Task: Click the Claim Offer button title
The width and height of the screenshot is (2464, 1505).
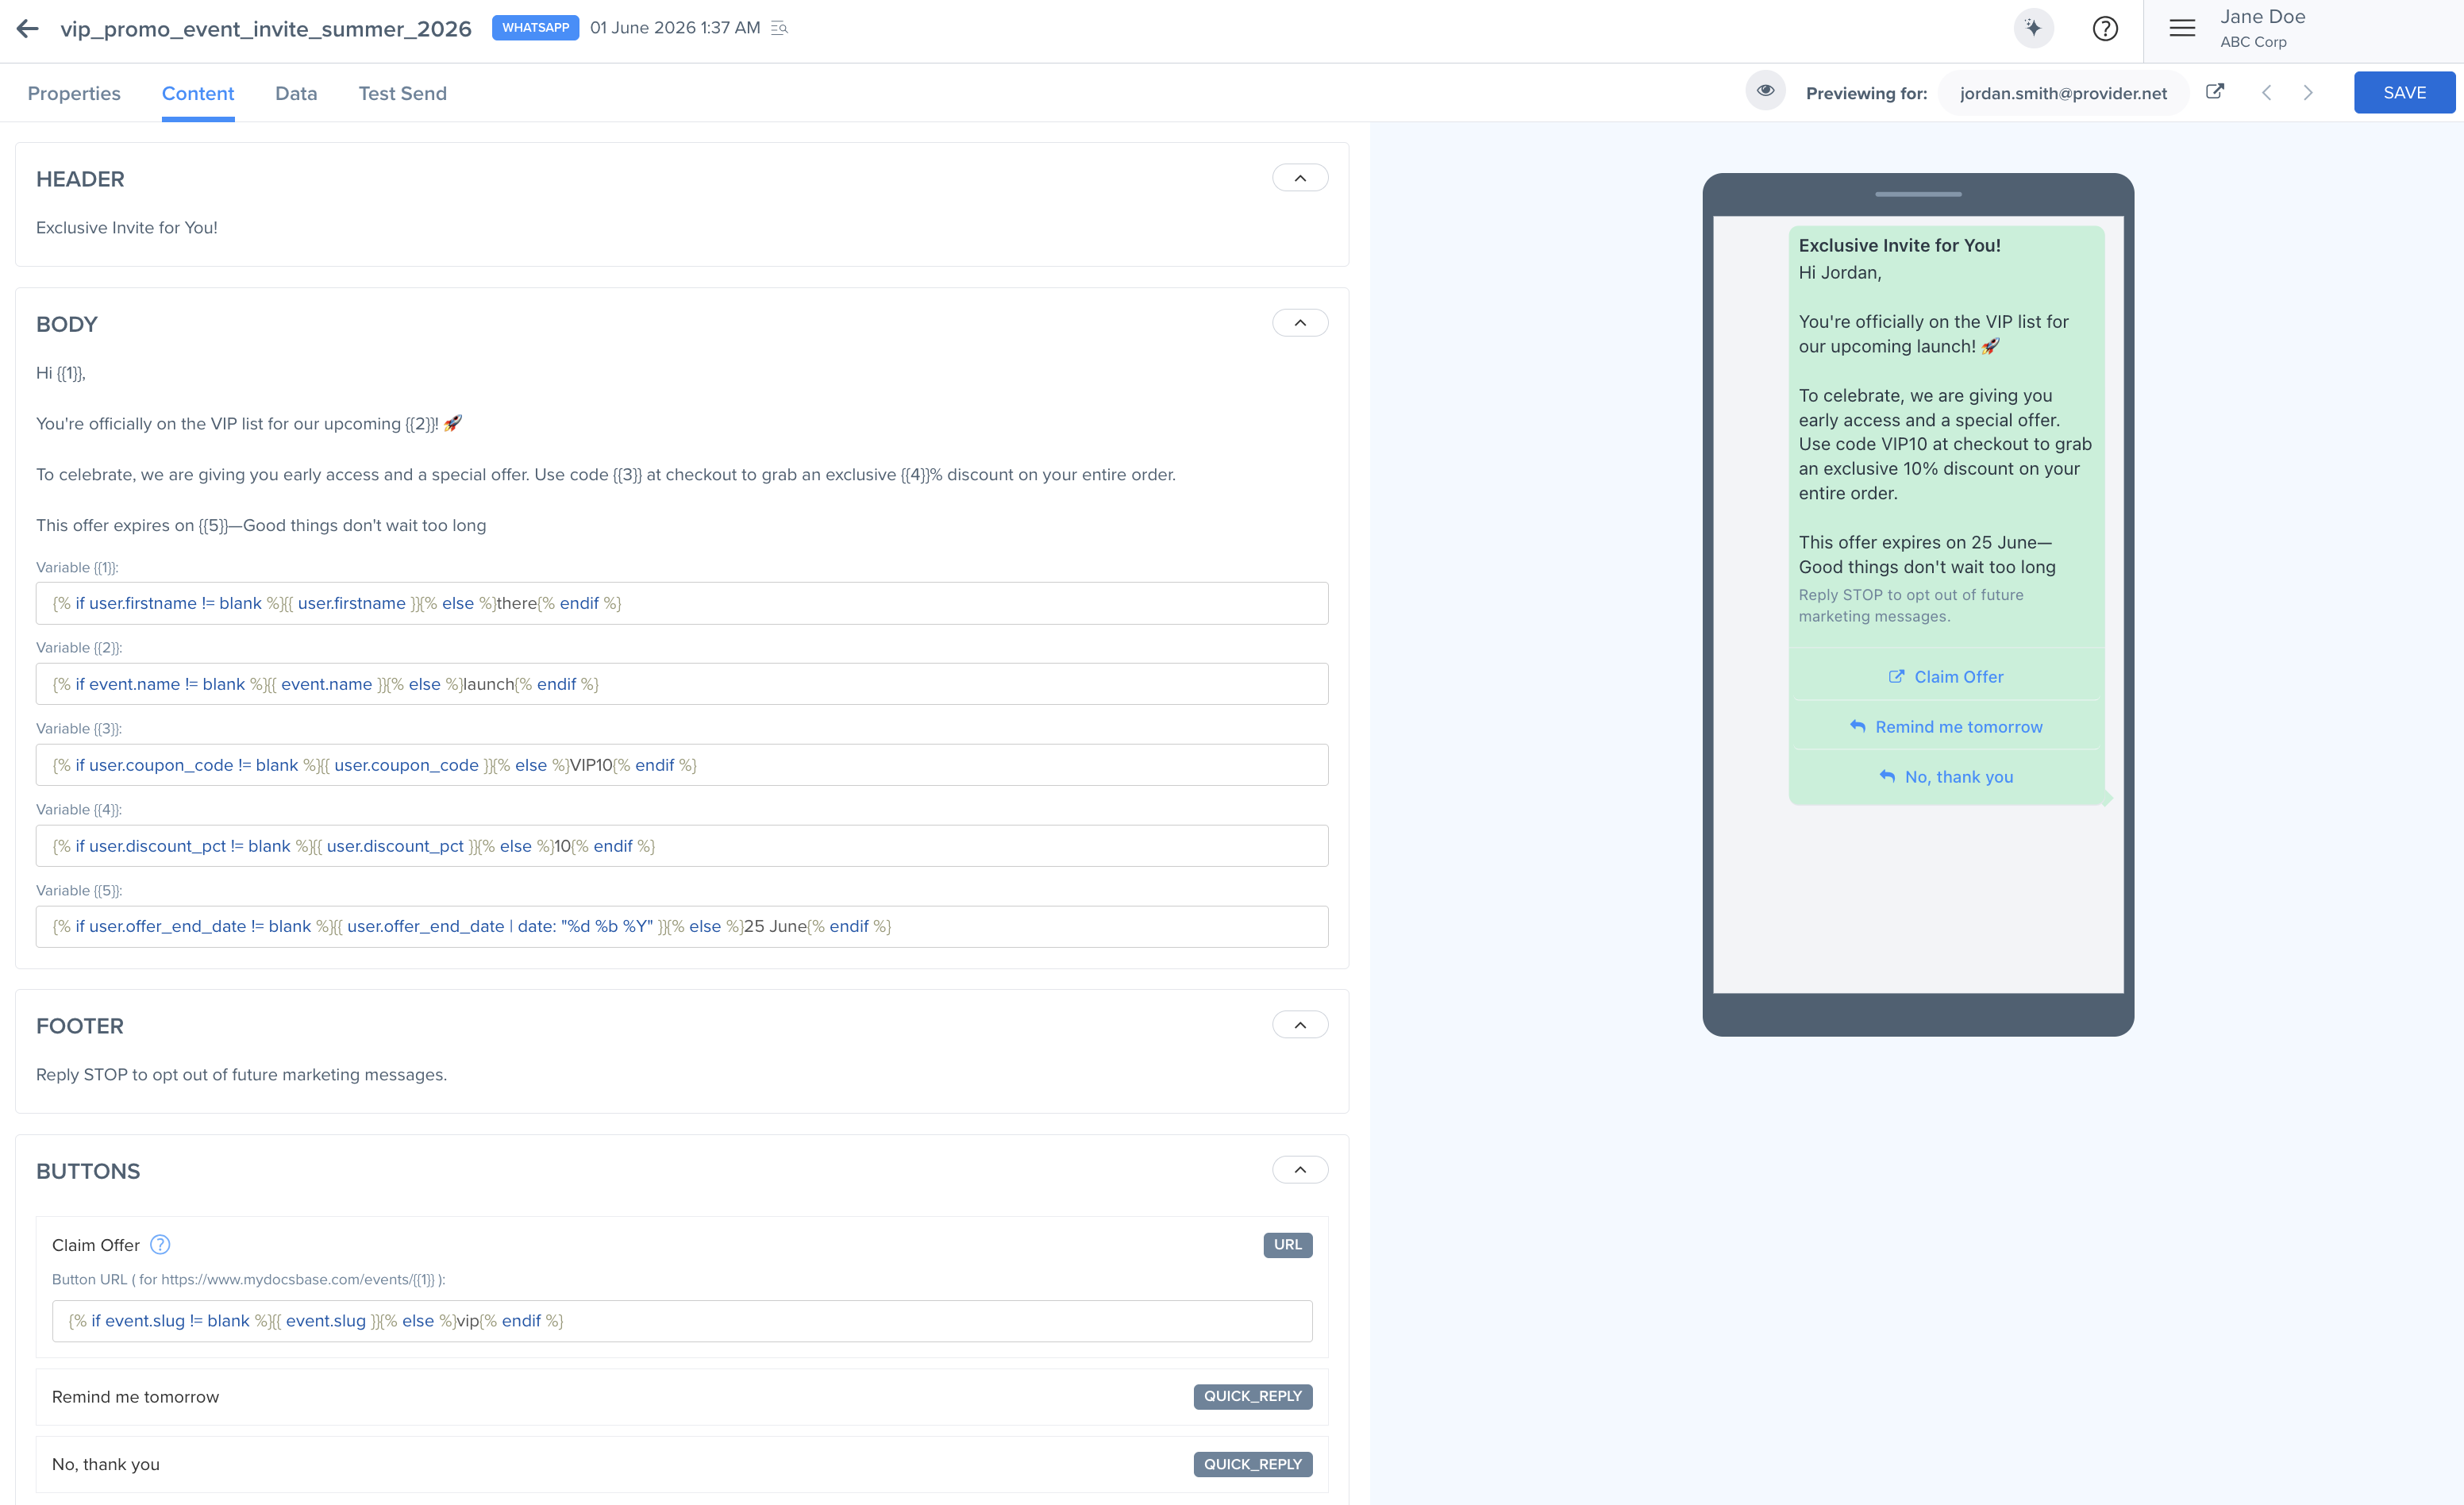Action: click(x=96, y=1245)
